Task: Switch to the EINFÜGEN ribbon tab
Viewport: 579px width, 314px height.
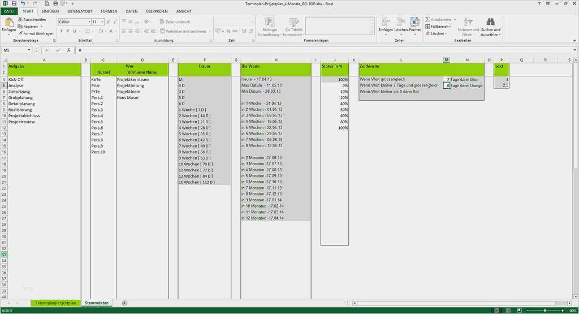Action: [50, 11]
